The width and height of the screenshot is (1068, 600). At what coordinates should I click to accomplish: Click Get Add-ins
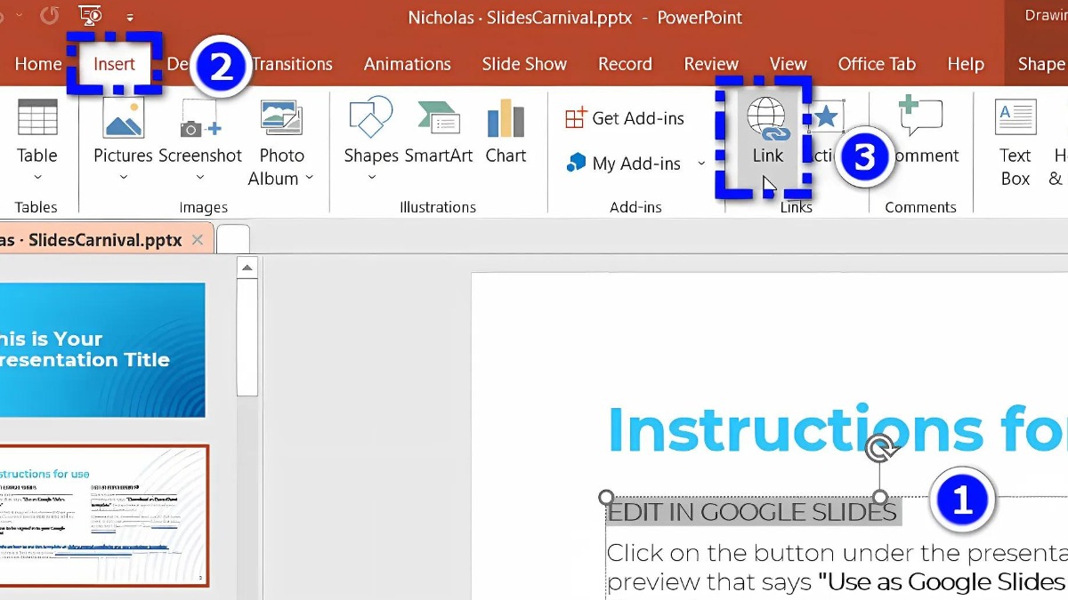626,118
